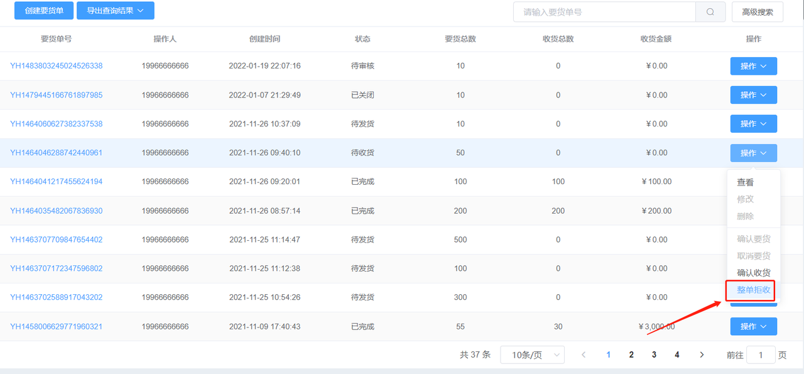Click the 收货总数 column header

(558, 39)
